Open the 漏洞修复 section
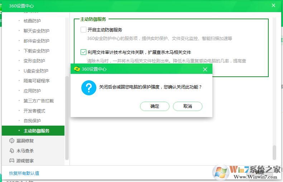Viewport: 283px width, 182px height. pos(25,141)
